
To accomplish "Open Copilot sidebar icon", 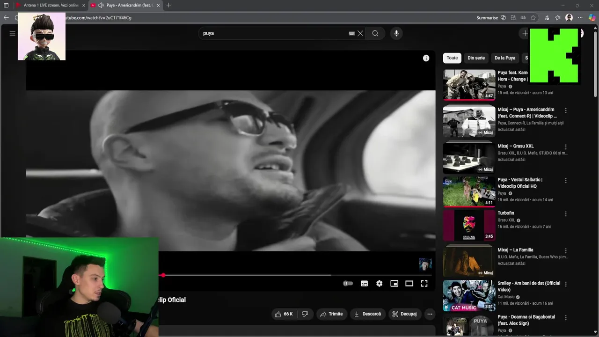I will pyautogui.click(x=592, y=18).
